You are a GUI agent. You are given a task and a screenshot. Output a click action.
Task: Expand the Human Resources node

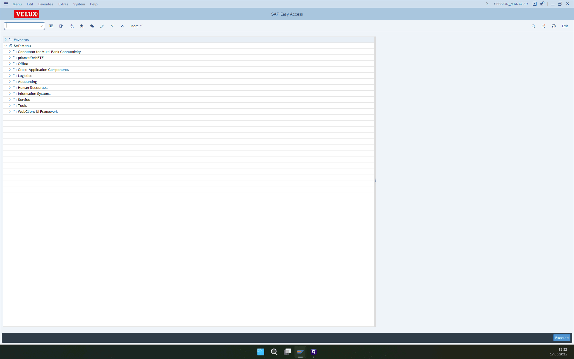tap(10, 87)
